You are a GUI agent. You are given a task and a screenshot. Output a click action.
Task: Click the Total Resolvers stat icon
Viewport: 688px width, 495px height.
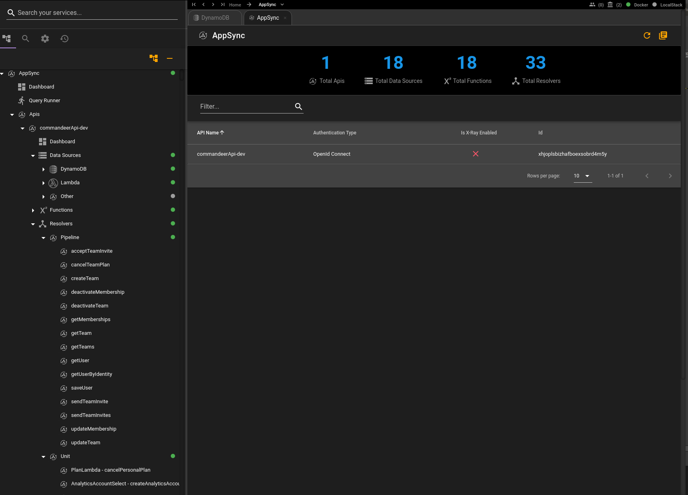[x=516, y=81]
